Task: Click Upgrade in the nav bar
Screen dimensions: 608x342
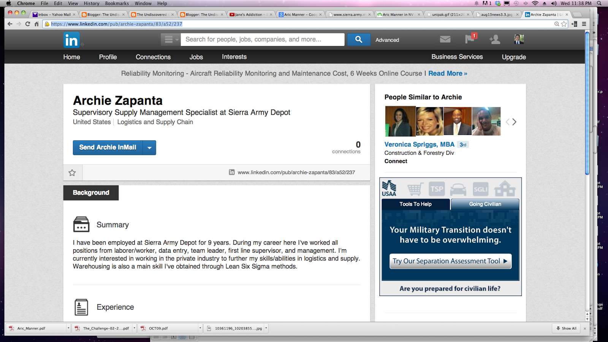Action: [x=514, y=57]
